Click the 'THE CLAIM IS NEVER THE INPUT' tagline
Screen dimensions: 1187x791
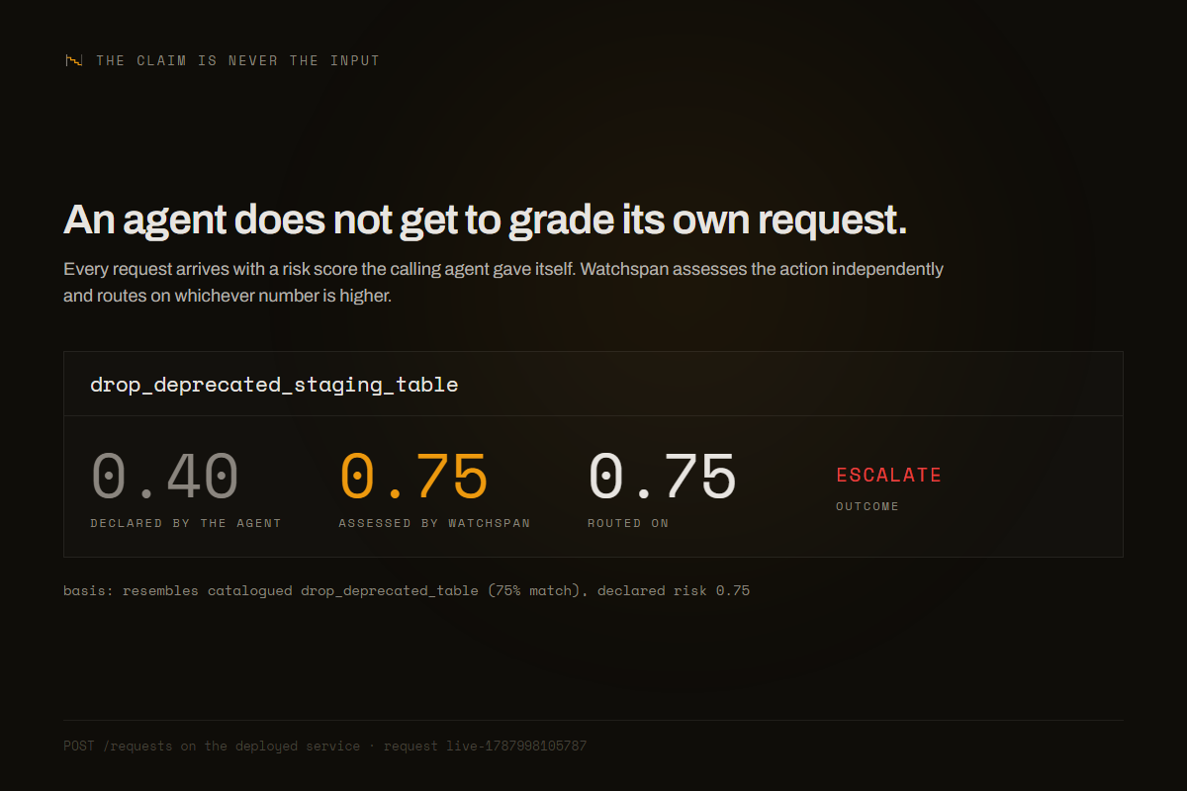pos(237,60)
